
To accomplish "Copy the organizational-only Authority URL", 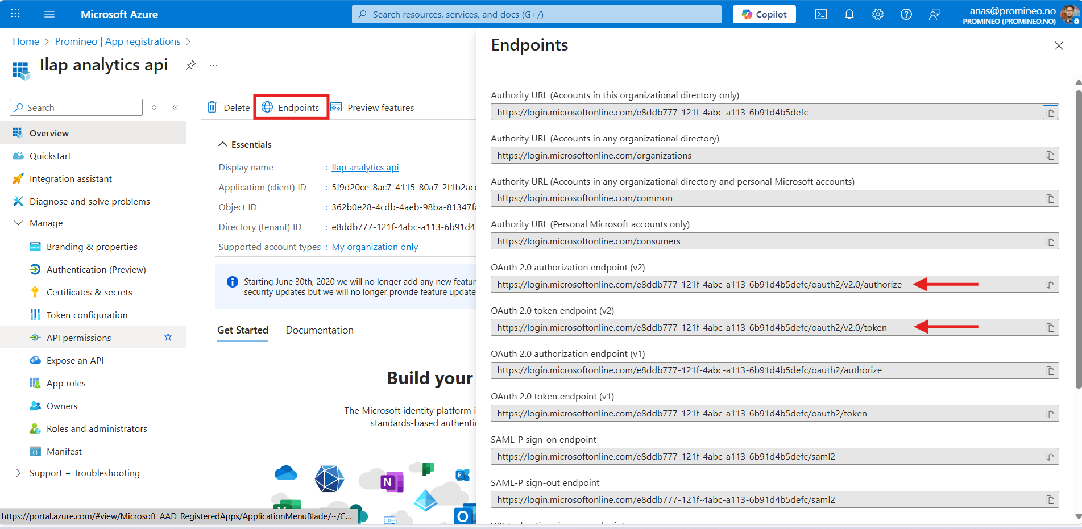I will tap(1050, 113).
